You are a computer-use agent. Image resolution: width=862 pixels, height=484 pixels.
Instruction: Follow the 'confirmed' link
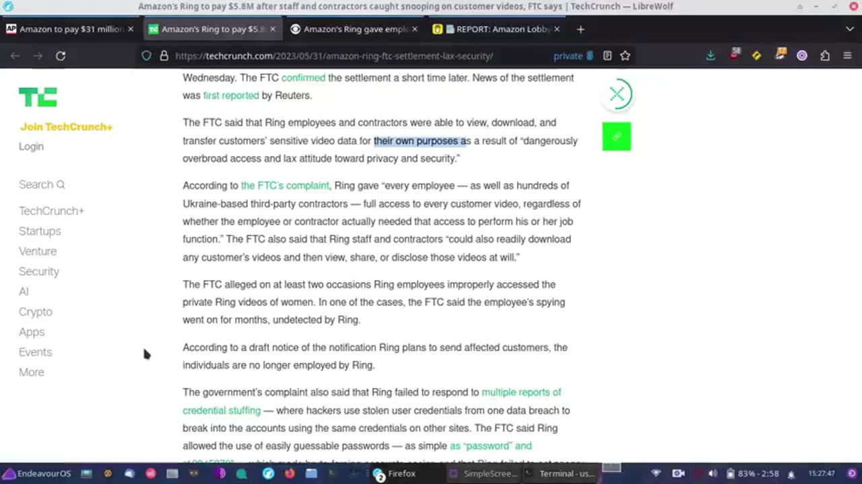[x=303, y=77]
